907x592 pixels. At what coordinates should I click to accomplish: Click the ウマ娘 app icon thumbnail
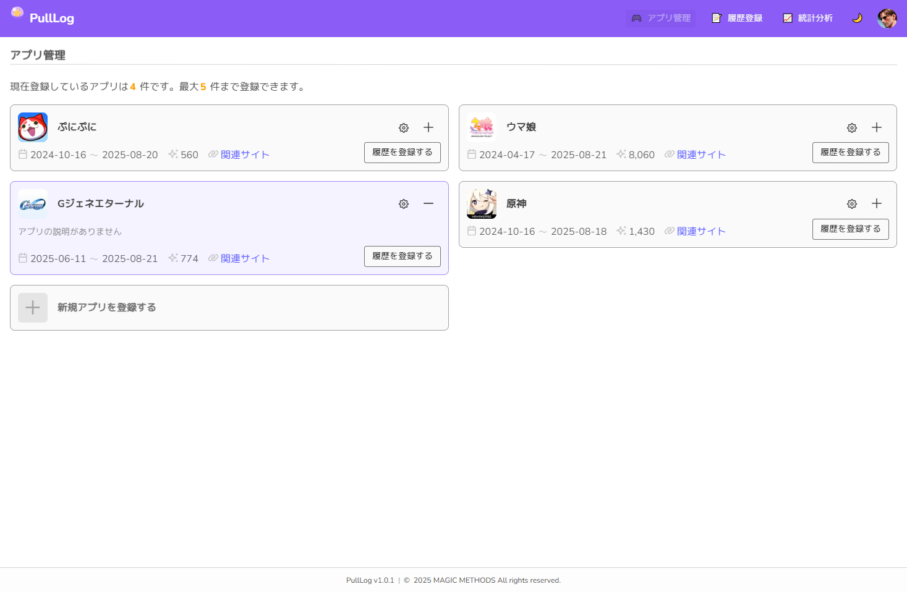point(481,127)
